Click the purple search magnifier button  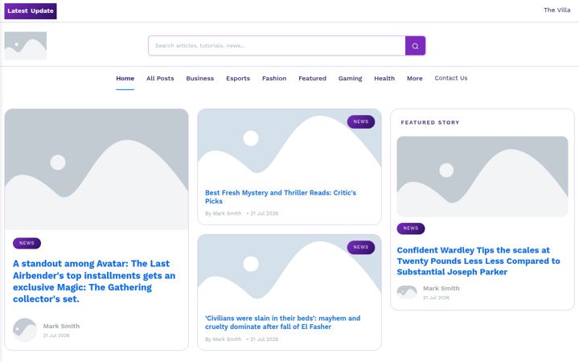click(x=415, y=46)
